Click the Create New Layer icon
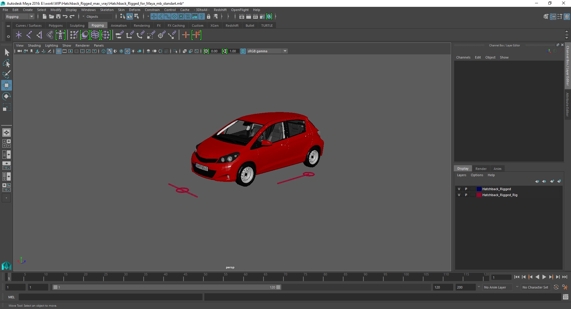The height and width of the screenshot is (309, 571). coord(552,181)
